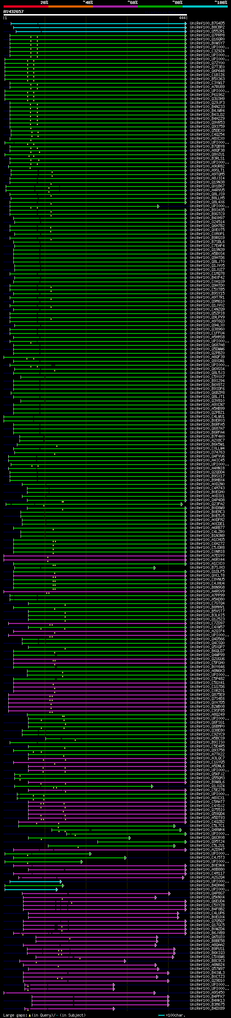Screen dimensions: 231x1018
Task: Select hit label UniRef100_Q12523
Action: point(207,619)
